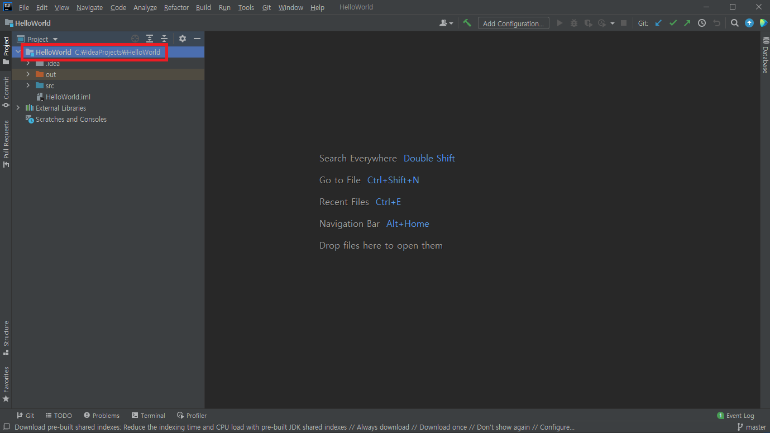Click the HelloWorld breadcrumb in navigation bar
Screen dimensions: 770x433
(x=28, y=23)
